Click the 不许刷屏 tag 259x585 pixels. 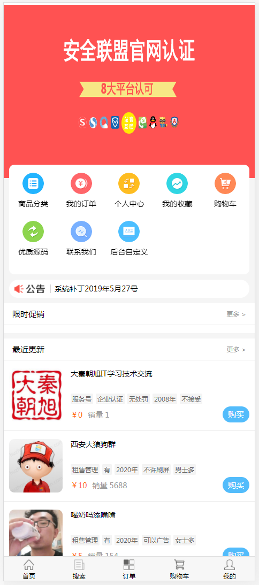pos(156,469)
